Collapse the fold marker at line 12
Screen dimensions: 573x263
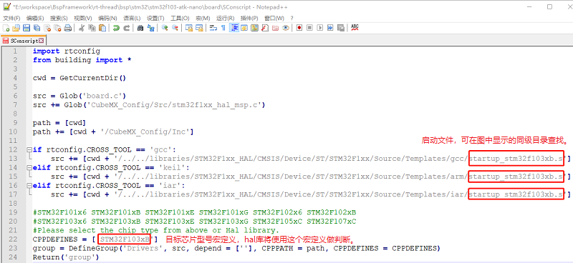click(29, 149)
